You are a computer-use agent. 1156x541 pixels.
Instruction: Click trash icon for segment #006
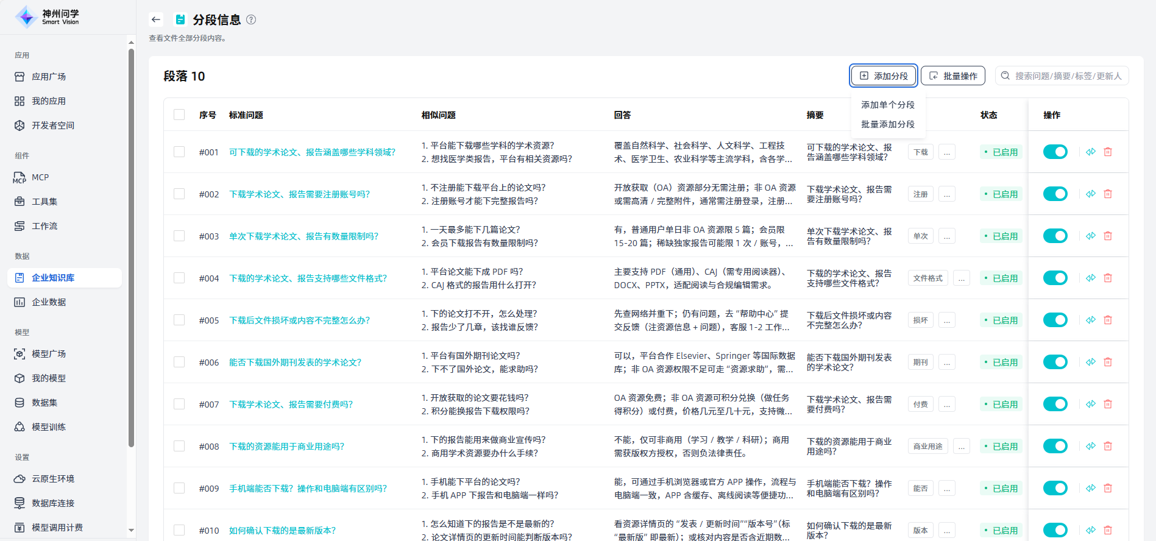pyautogui.click(x=1108, y=362)
